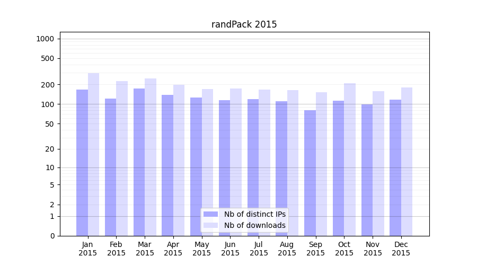Click the '1000' y-axis tick label
This screenshot has width=477, height=265.
point(45,39)
